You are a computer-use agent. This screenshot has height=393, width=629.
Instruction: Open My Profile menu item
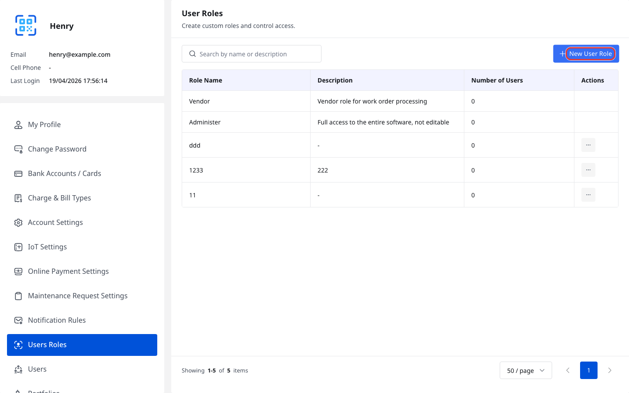tap(82, 125)
